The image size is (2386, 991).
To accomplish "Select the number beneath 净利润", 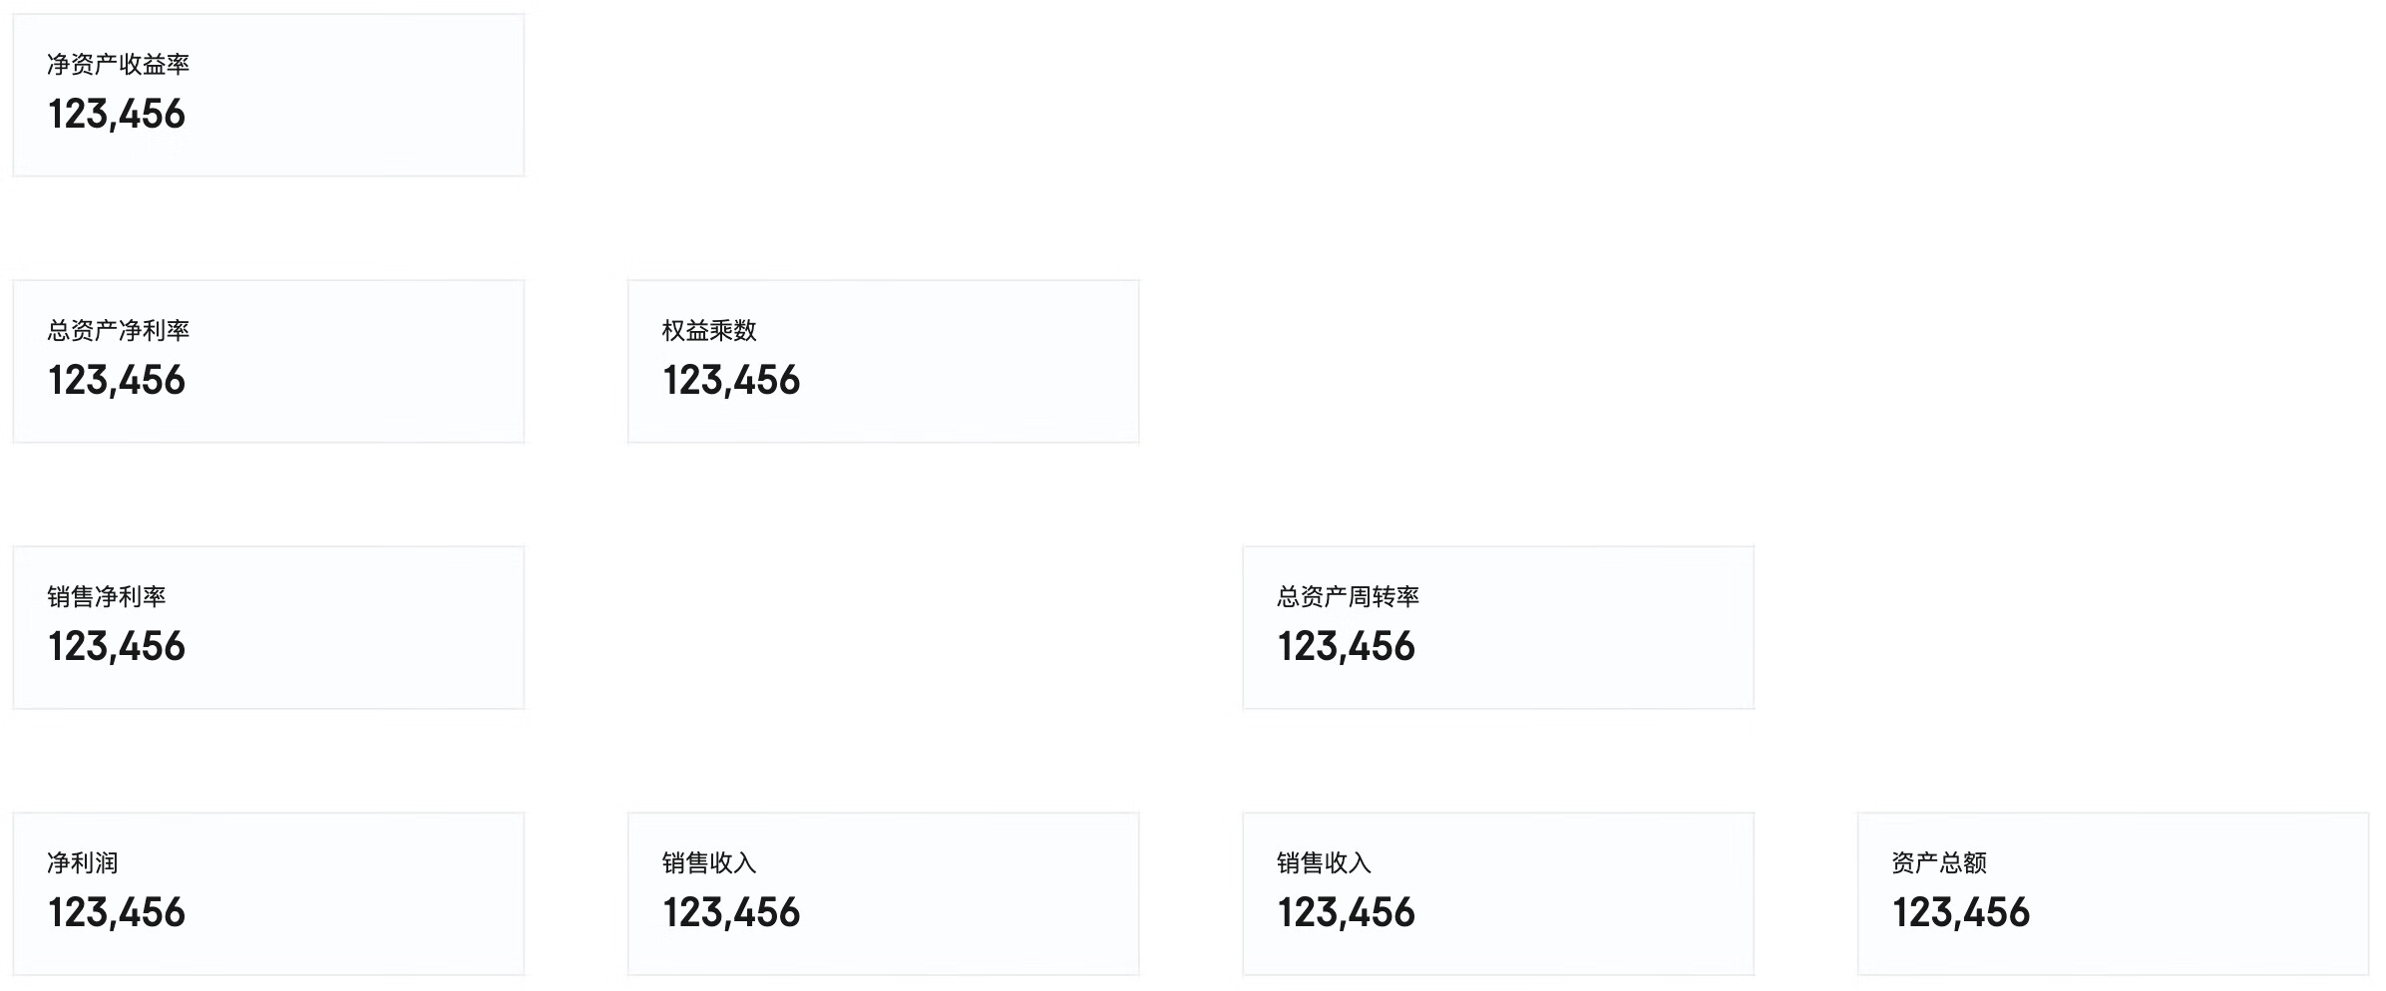I will 117,913.
